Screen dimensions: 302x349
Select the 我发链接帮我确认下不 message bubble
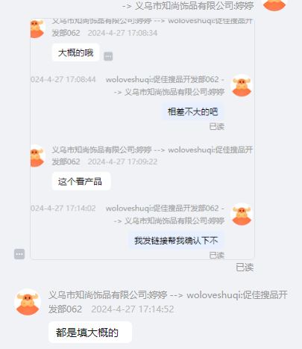tap(176, 241)
